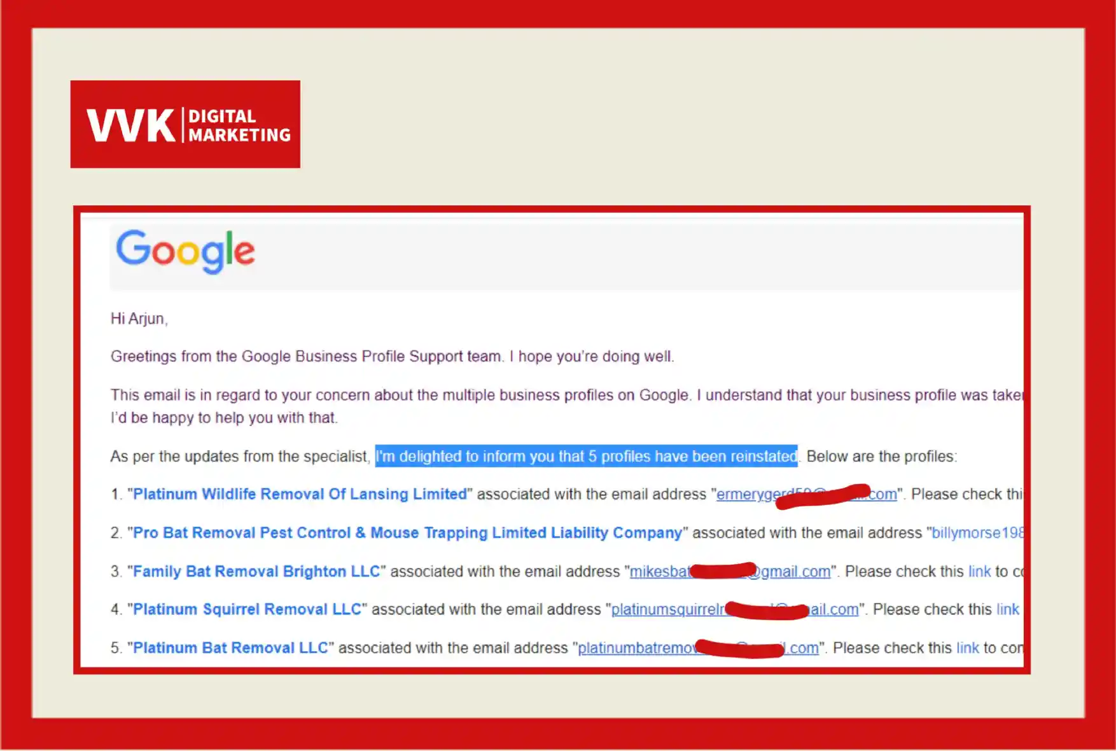Image resolution: width=1116 pixels, height=751 pixels.
Task: Open Pro Bat Removal Pest Control profile name
Action: tap(407, 533)
